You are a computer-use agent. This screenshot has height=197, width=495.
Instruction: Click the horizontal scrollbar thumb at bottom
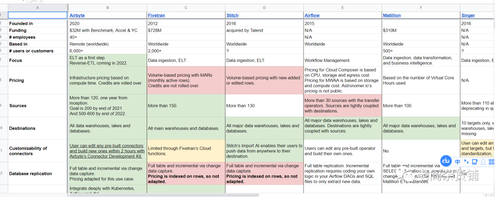(164, 195)
